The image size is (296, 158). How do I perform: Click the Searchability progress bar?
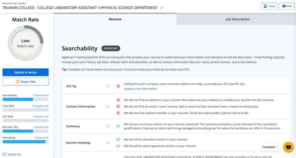[25, 99]
